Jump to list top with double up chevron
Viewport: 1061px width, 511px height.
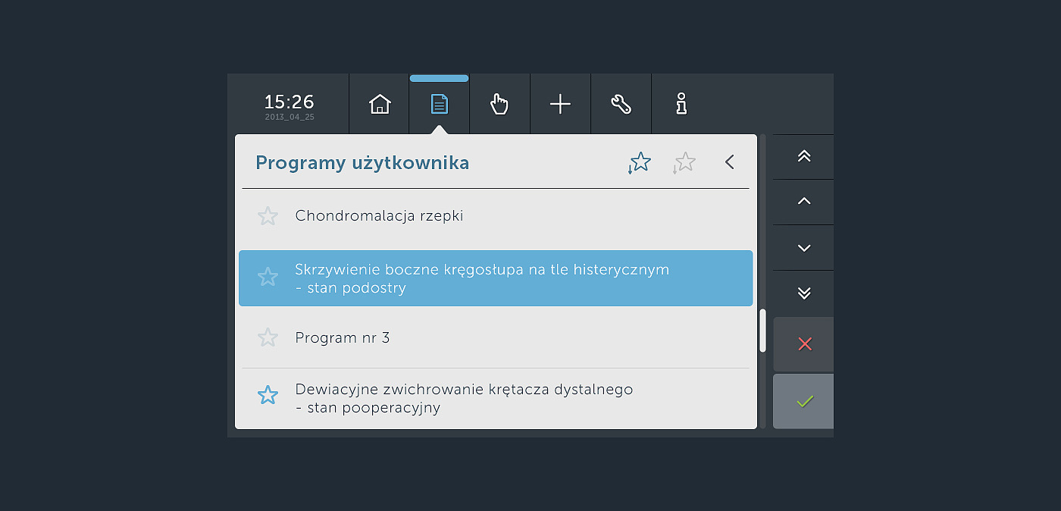click(804, 156)
